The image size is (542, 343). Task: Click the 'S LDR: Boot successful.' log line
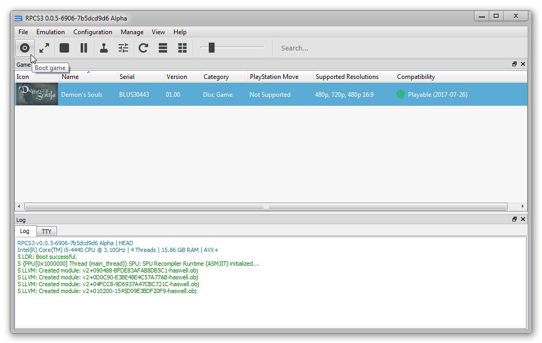47,257
